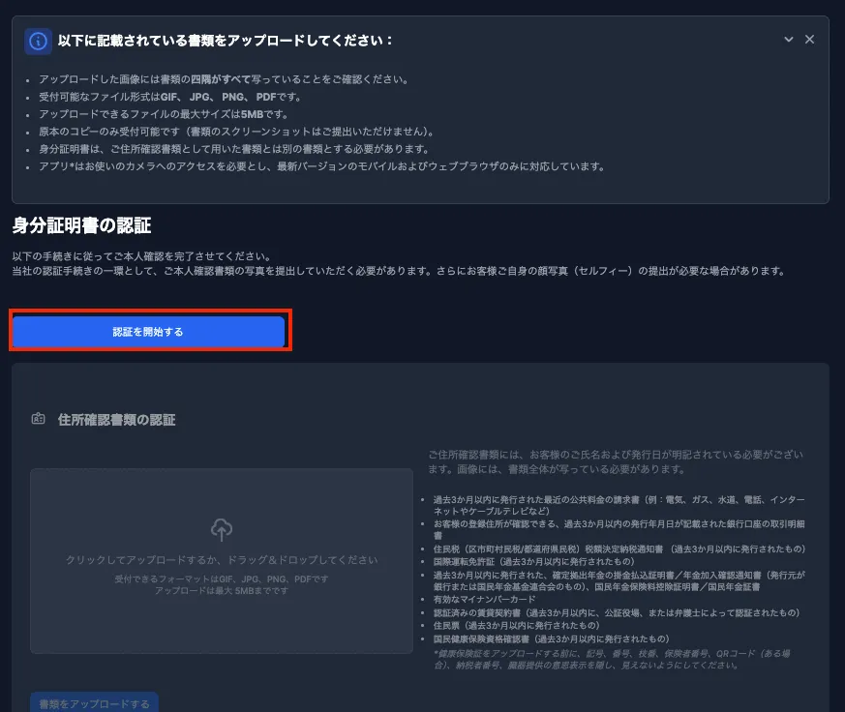This screenshot has width=845, height=712.
Task: Click the chevron icon beside the banner close button
Action: click(788, 40)
